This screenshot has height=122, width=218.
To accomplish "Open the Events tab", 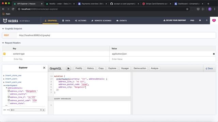I will 122,20.
